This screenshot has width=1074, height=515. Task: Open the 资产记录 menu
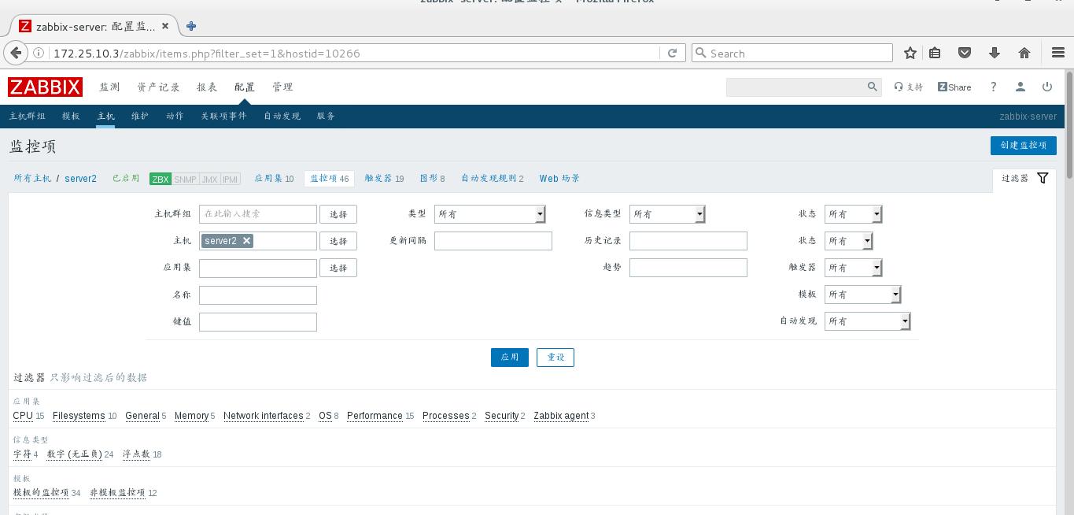158,87
